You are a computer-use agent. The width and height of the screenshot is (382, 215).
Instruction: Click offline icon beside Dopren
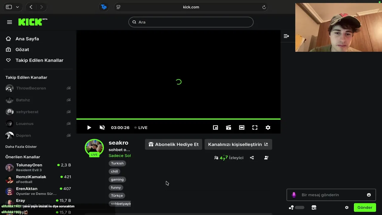[69, 135]
